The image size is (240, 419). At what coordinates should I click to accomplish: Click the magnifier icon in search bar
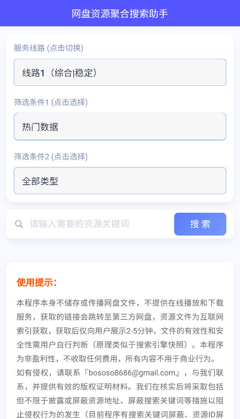(19, 224)
